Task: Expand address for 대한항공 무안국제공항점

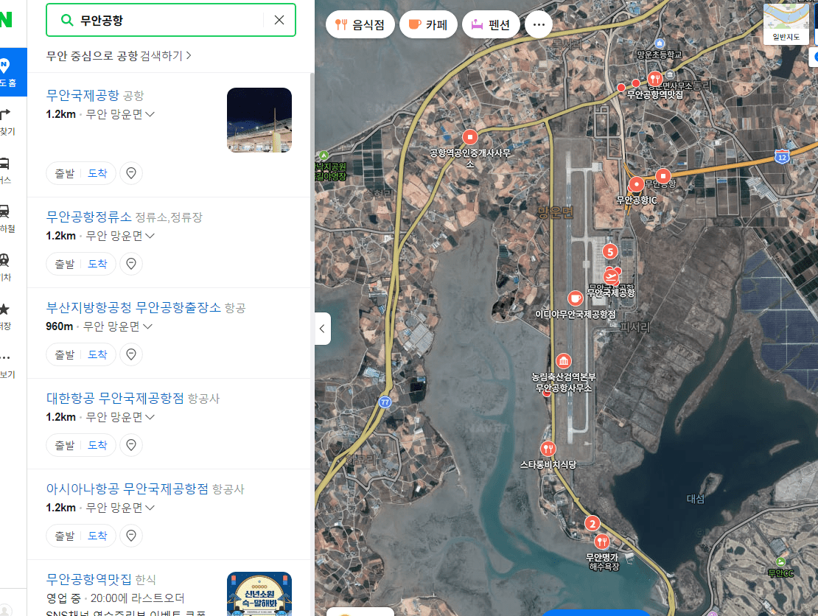Action: tap(150, 417)
